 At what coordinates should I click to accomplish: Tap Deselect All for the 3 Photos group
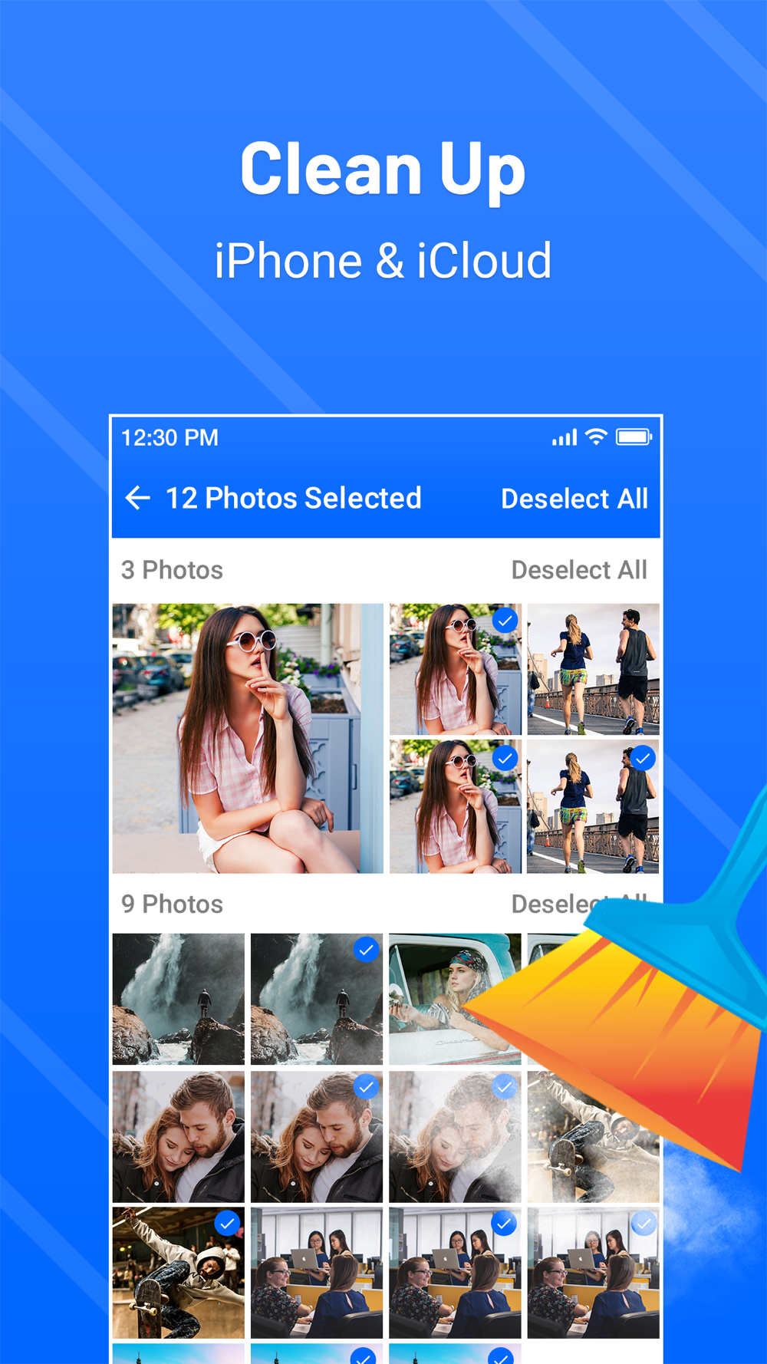579,570
